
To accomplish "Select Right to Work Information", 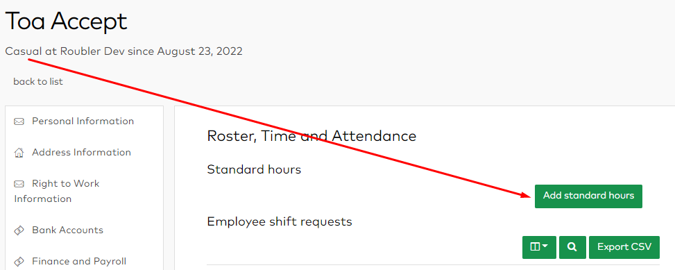I will point(57,191).
